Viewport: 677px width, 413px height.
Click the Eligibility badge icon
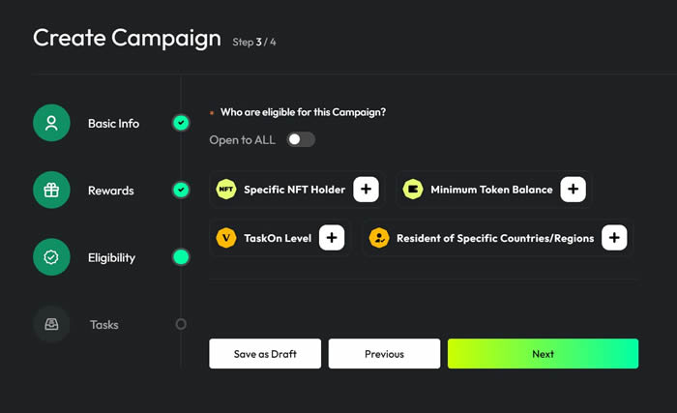(51, 257)
